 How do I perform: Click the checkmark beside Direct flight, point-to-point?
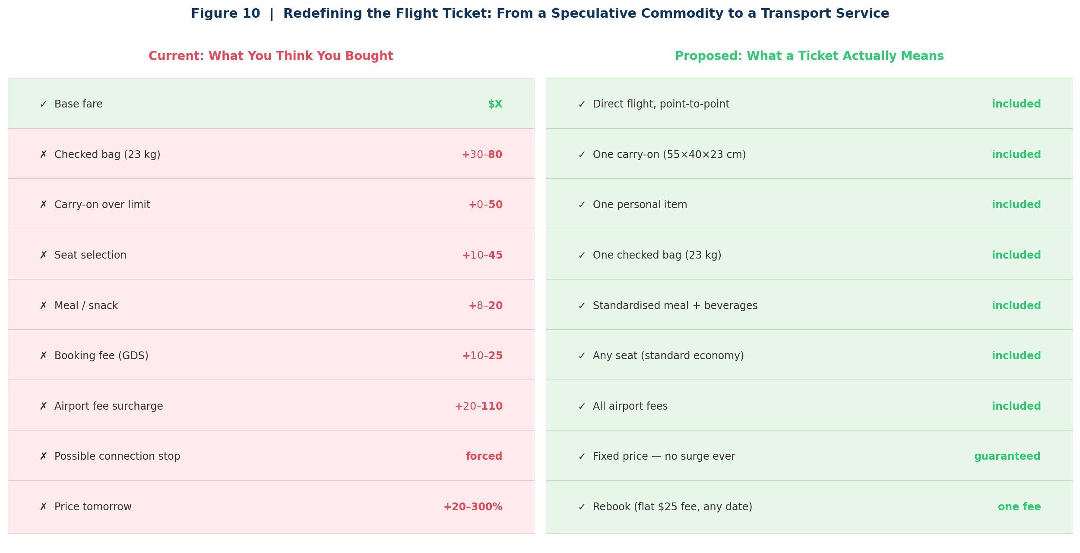click(582, 104)
